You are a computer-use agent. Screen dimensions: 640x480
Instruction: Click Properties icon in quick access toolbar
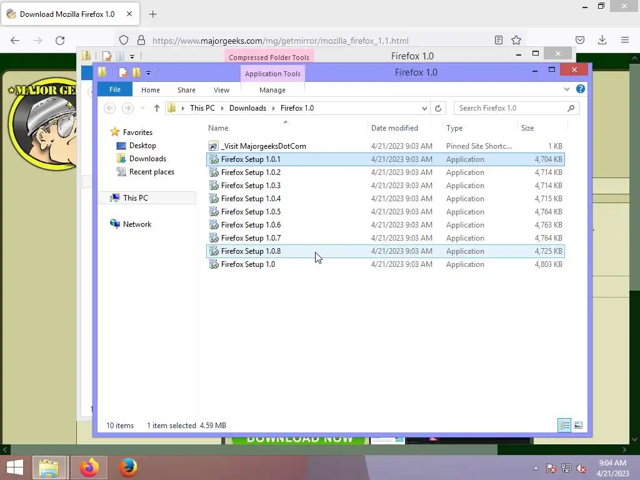(123, 72)
